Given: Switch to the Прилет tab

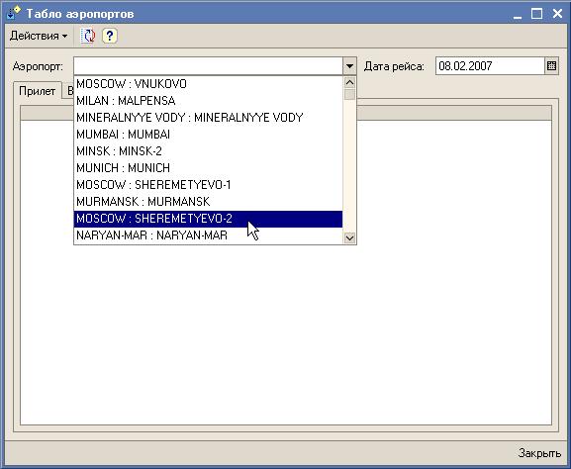Looking at the screenshot, I should [38, 91].
